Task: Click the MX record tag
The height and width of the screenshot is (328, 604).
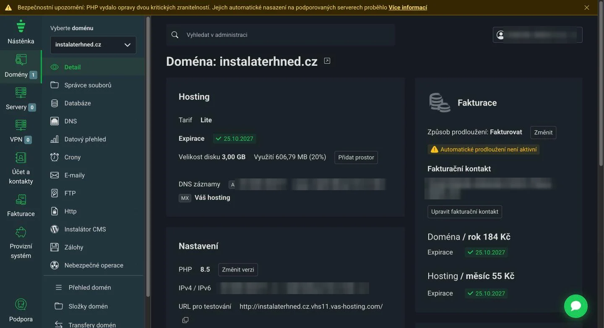Action: click(185, 198)
